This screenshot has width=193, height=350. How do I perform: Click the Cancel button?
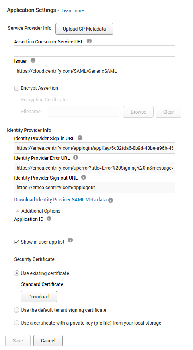(x=48, y=340)
